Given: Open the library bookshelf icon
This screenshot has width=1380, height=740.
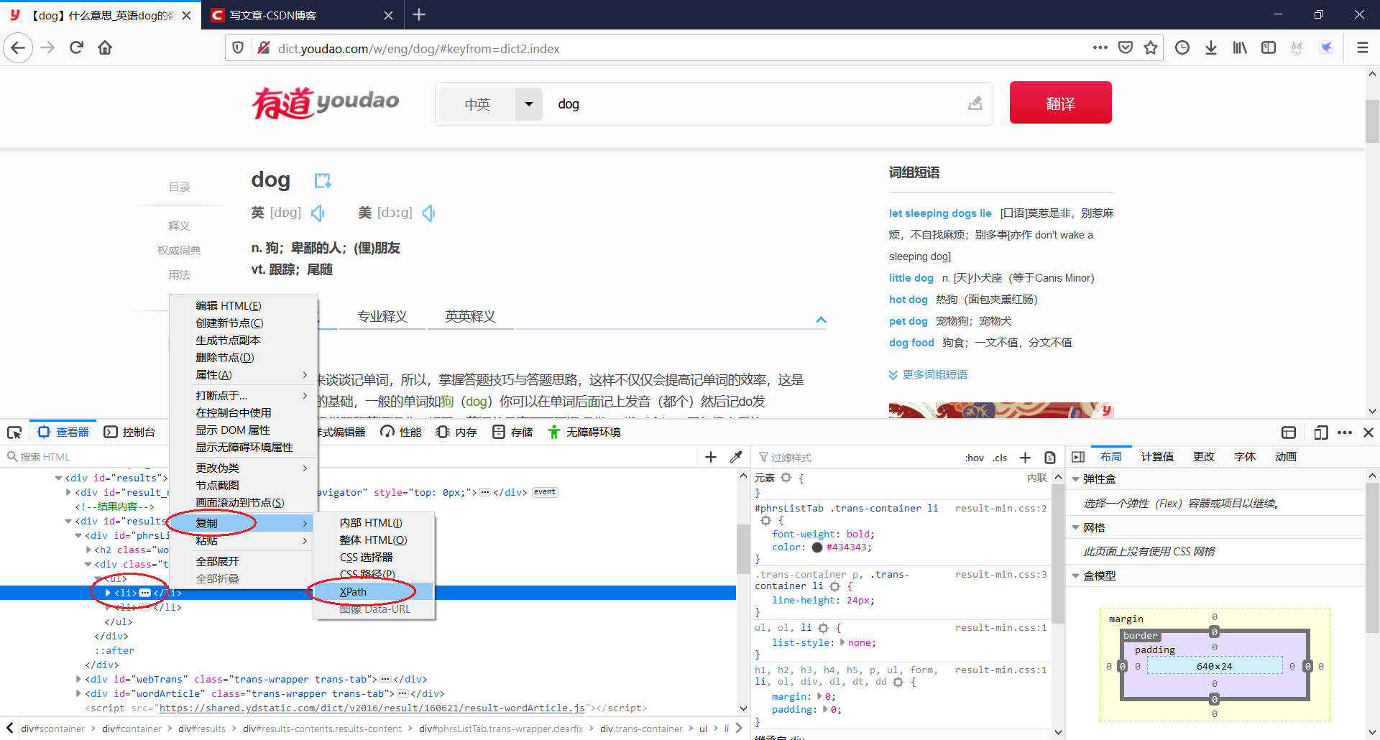Looking at the screenshot, I should point(1240,48).
